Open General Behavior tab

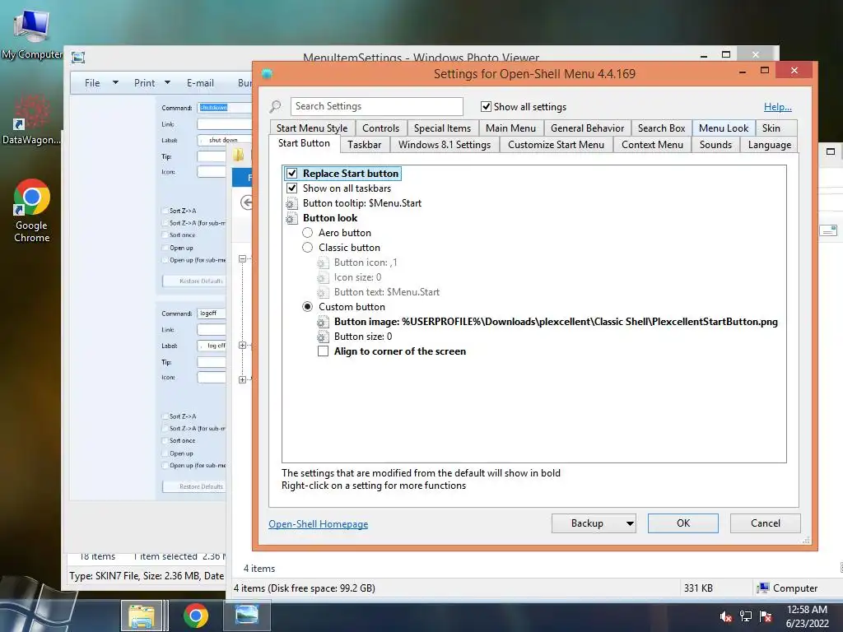[x=588, y=128]
